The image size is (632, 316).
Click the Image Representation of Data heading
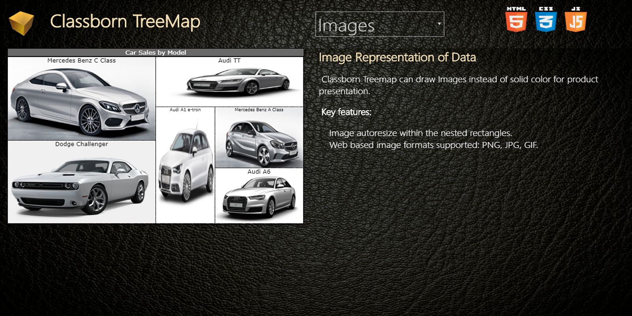click(397, 57)
